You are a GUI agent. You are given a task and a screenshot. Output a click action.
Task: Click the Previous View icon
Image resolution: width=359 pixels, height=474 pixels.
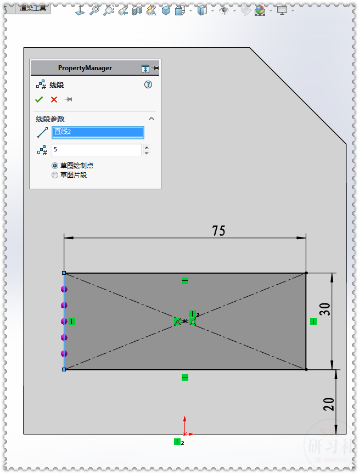point(123,10)
